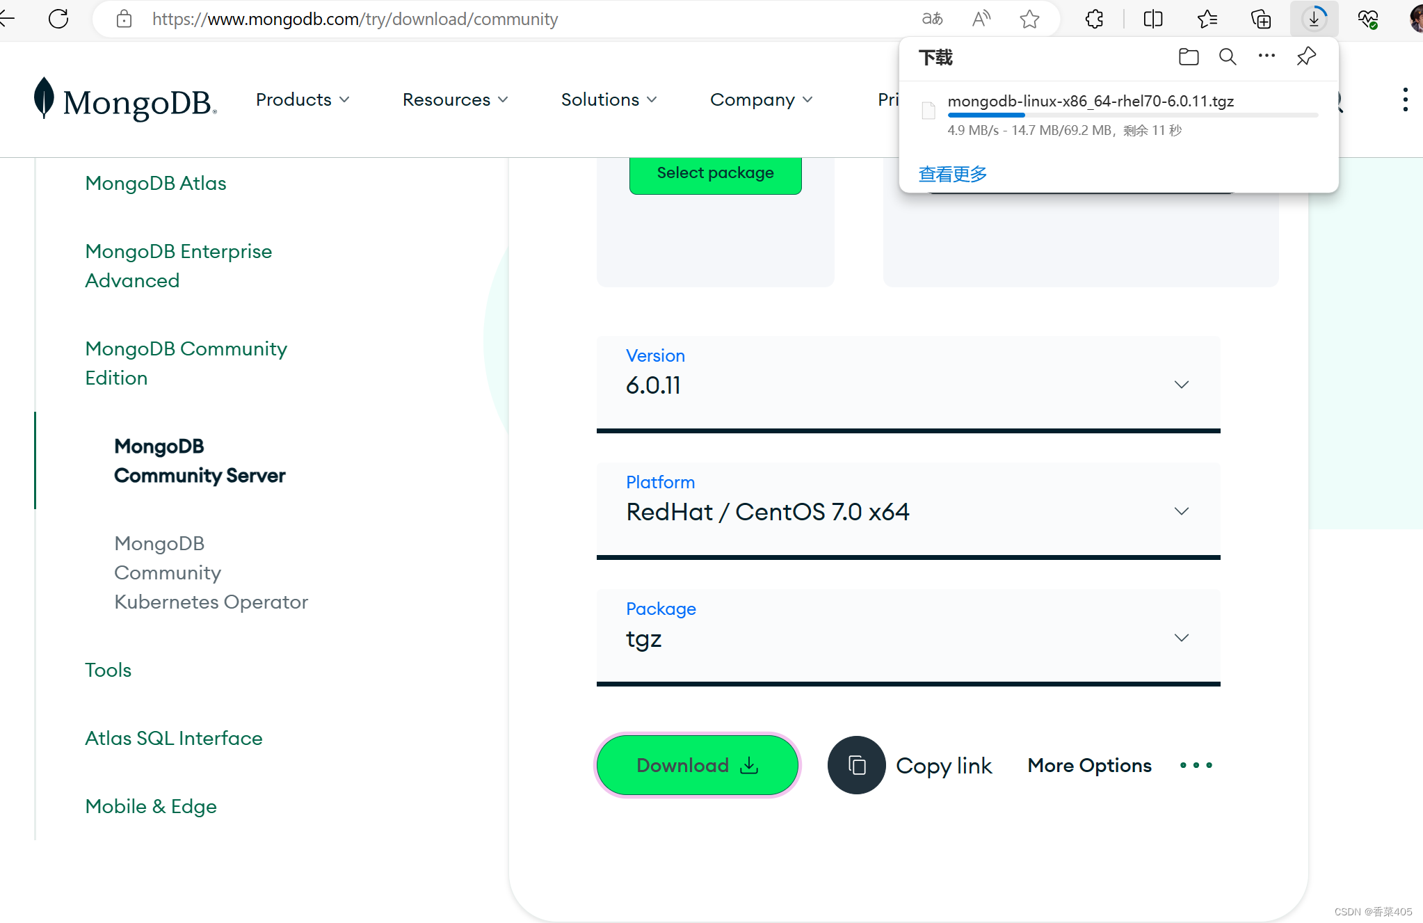Open the 查看更多 link
The width and height of the screenshot is (1423, 923).
pyautogui.click(x=952, y=174)
